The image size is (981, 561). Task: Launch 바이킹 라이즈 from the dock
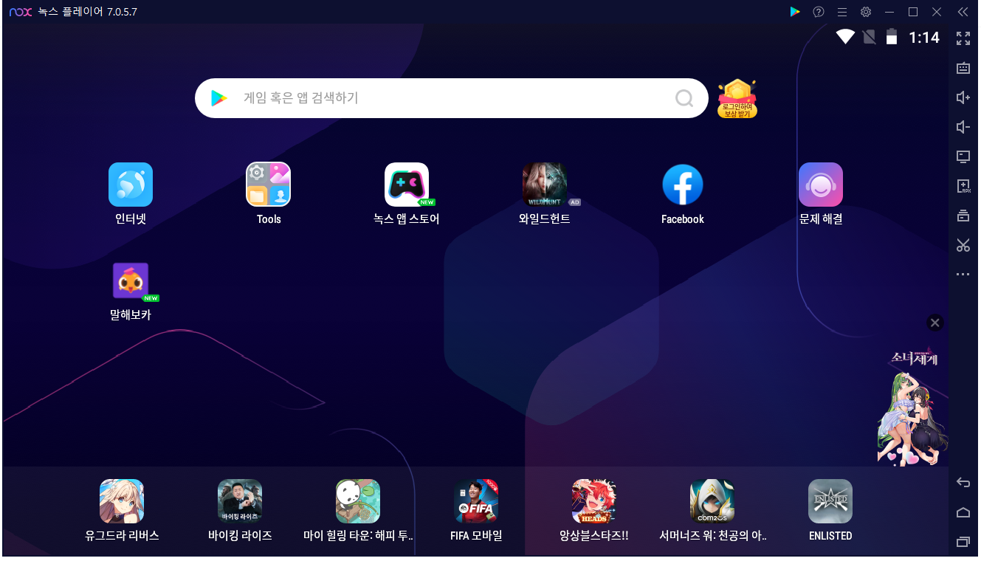(240, 501)
